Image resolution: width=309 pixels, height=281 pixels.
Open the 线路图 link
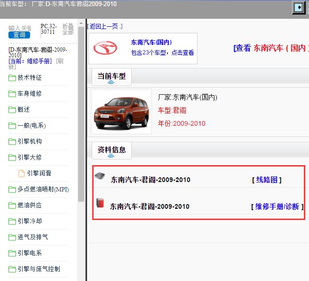[x=267, y=180]
